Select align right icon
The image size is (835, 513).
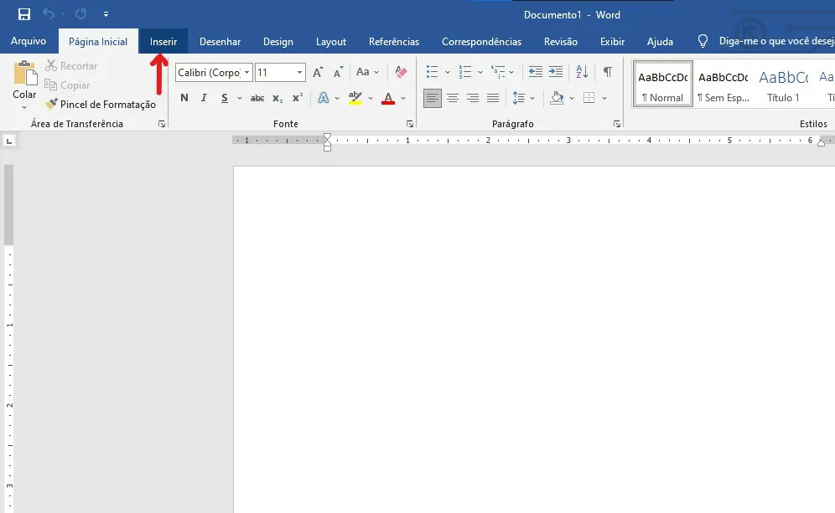click(473, 98)
